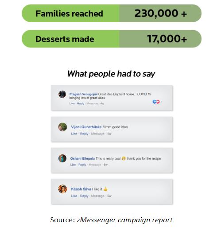
Task: Click the blue like reaction icon
Action: click(155, 102)
